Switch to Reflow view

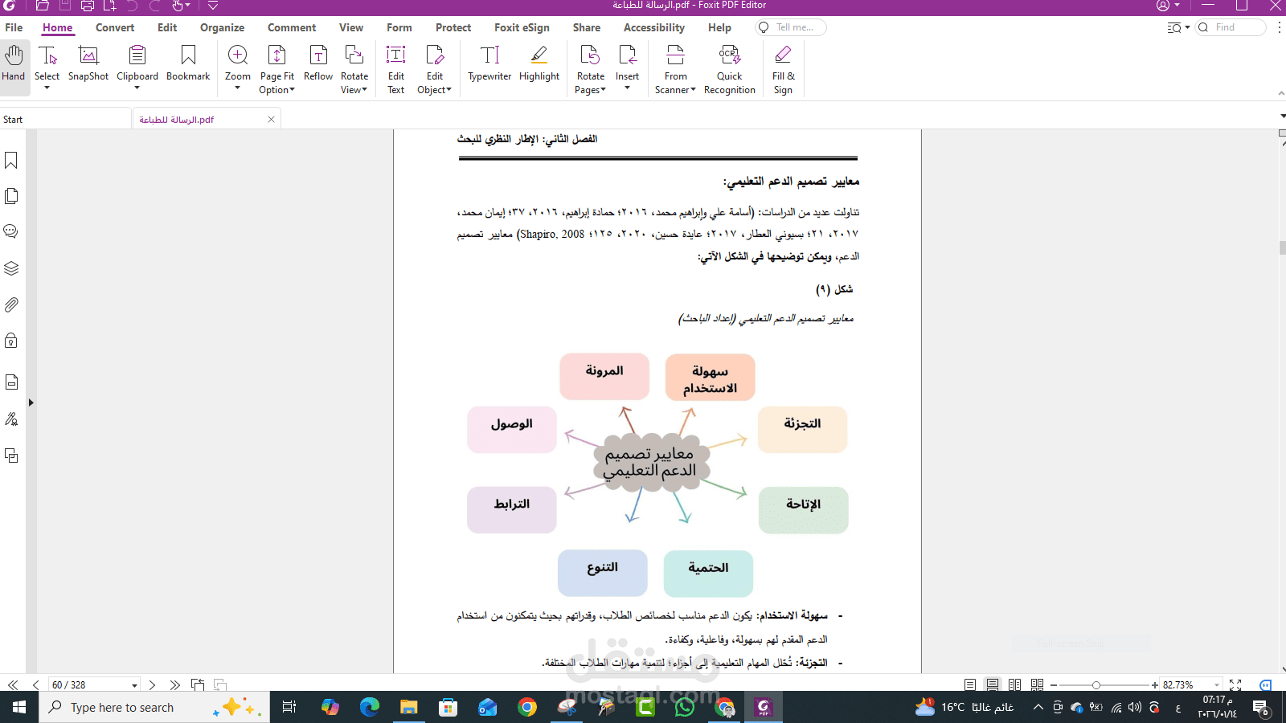point(318,63)
